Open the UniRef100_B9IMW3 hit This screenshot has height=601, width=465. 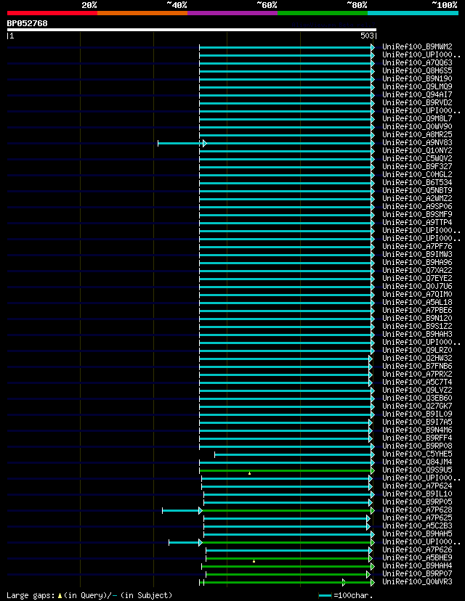click(x=417, y=255)
